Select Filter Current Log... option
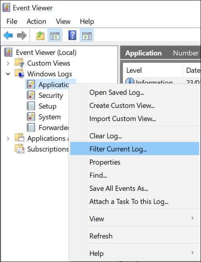This screenshot has width=201, height=262. (135, 149)
